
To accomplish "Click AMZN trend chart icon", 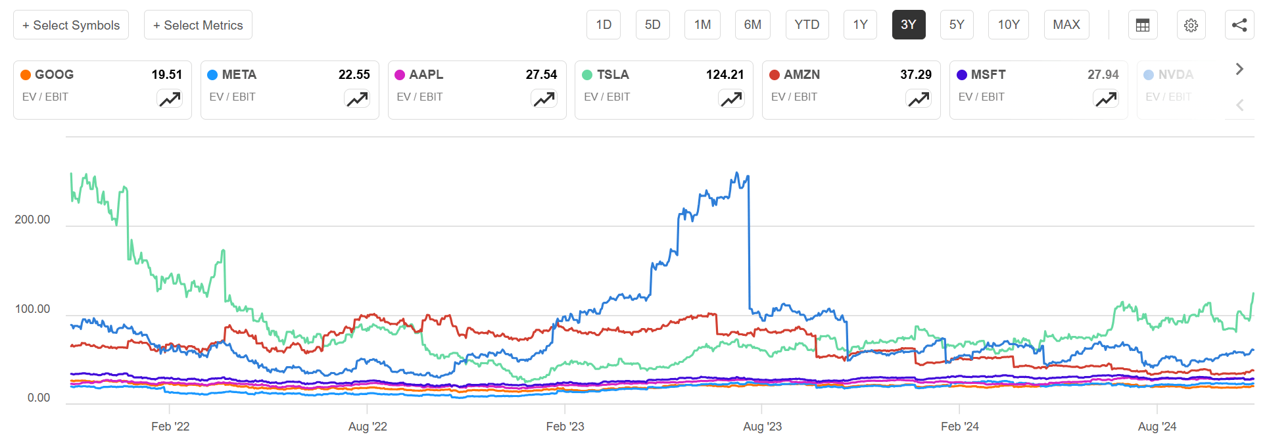I will click(x=919, y=99).
